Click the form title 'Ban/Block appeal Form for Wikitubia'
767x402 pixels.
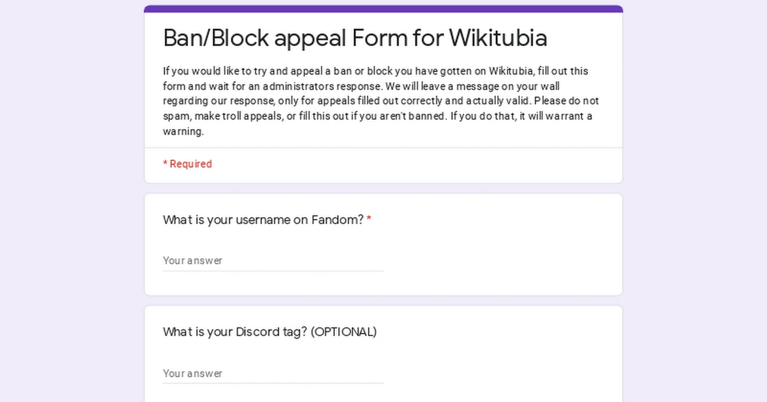354,38
